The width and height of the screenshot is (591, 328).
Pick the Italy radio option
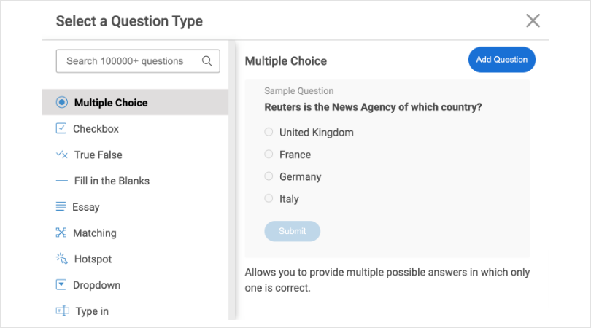click(269, 198)
